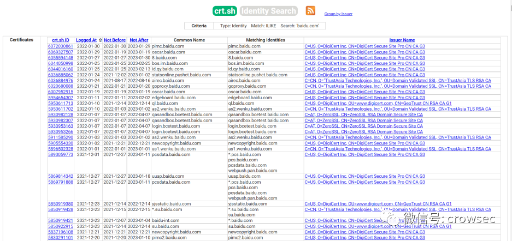Open certificate ID 6072030861

tap(61, 46)
